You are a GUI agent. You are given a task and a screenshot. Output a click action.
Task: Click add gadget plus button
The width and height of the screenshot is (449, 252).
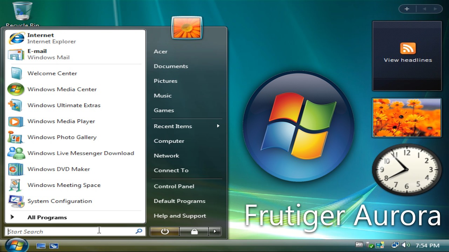pos(407,9)
